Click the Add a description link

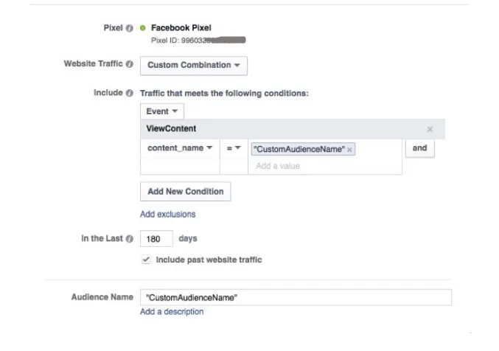172,312
